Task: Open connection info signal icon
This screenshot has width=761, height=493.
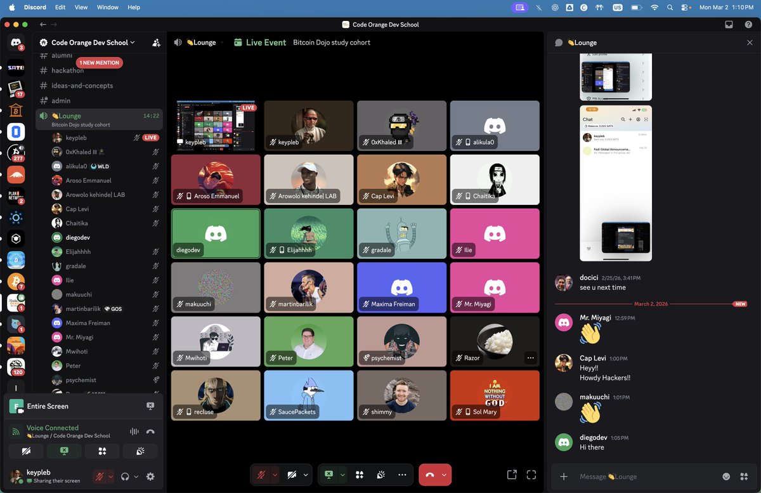Action: point(16,431)
